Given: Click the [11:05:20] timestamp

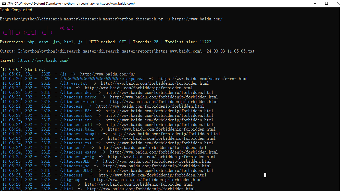Looking at the screenshot, I should coord(11,79).
